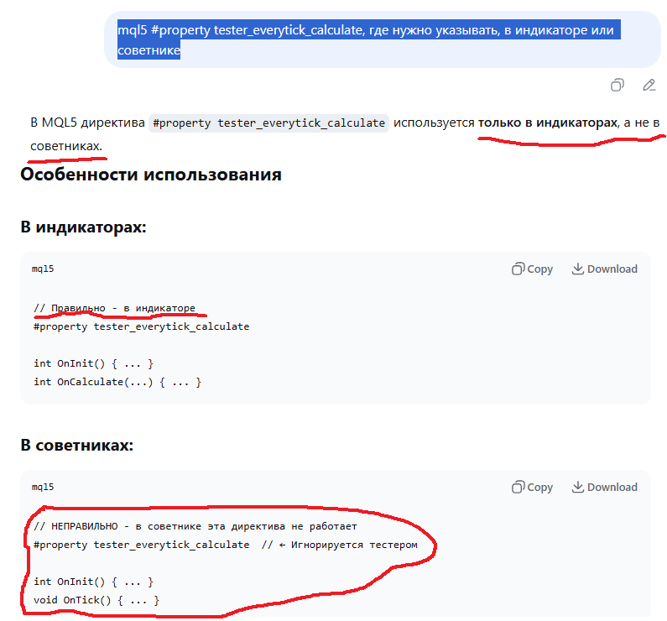Download the indicator code block

[x=604, y=269]
